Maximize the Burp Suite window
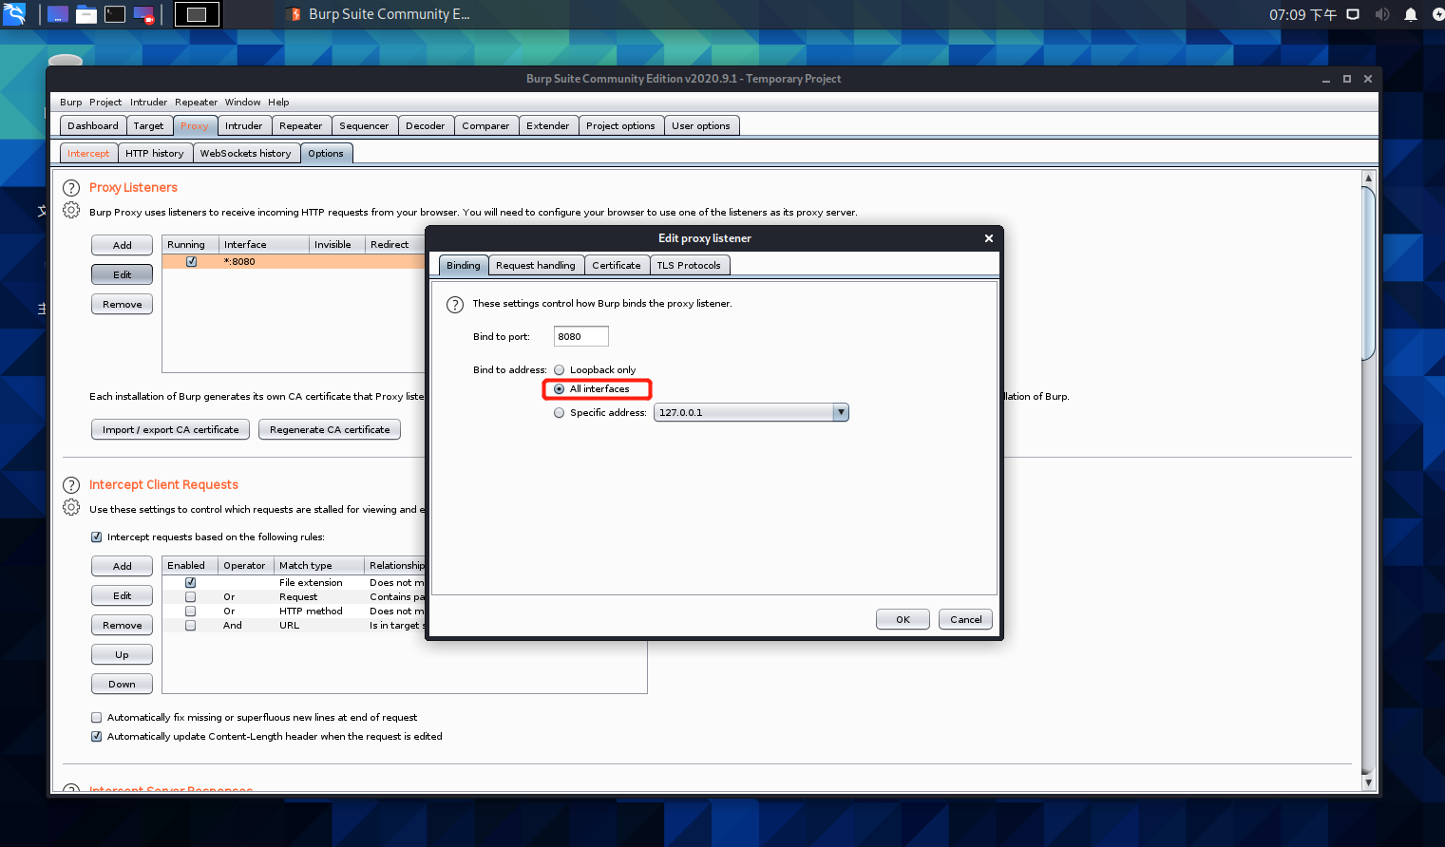This screenshot has width=1445, height=847. click(1346, 79)
